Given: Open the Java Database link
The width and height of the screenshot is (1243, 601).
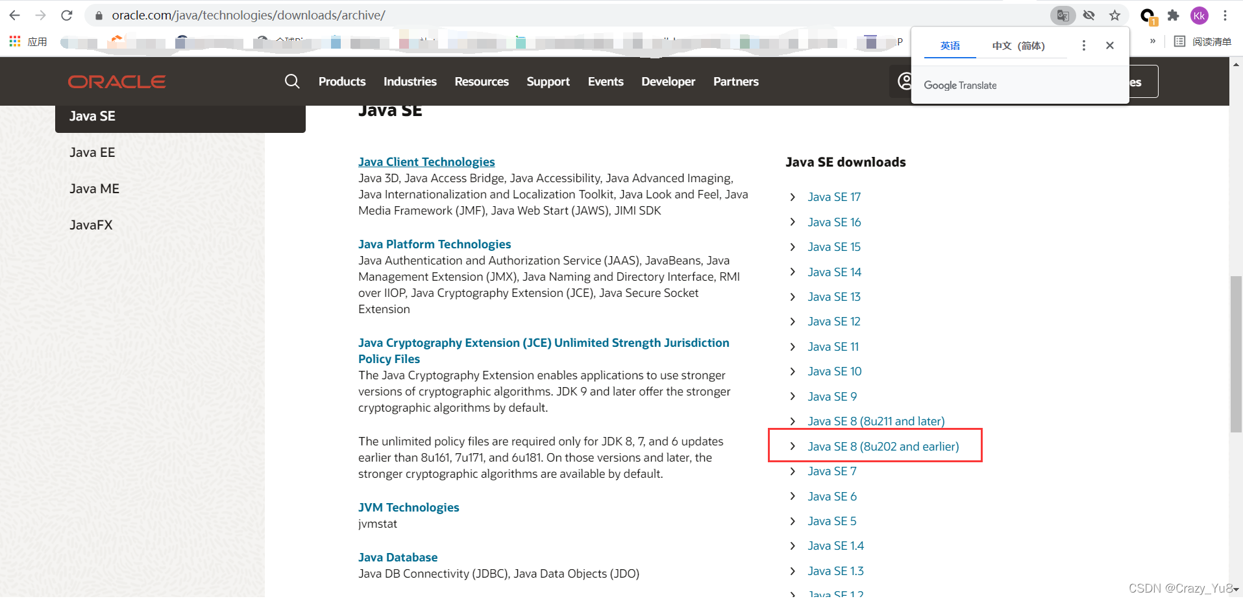Looking at the screenshot, I should click(x=398, y=558).
